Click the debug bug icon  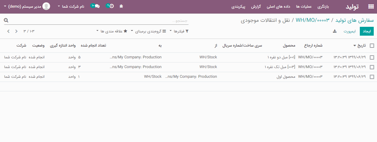[x=121, y=6]
